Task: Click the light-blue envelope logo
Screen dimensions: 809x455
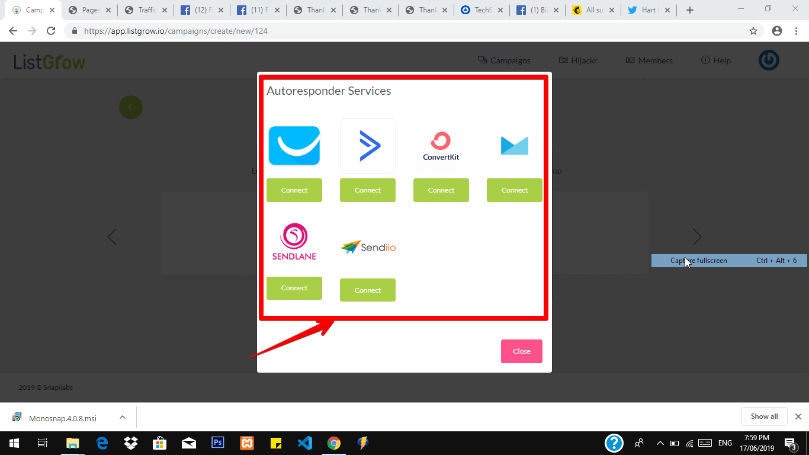Action: coord(515,146)
